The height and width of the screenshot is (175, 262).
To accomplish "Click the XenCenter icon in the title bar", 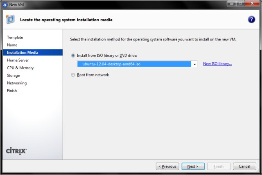I will (5, 4).
